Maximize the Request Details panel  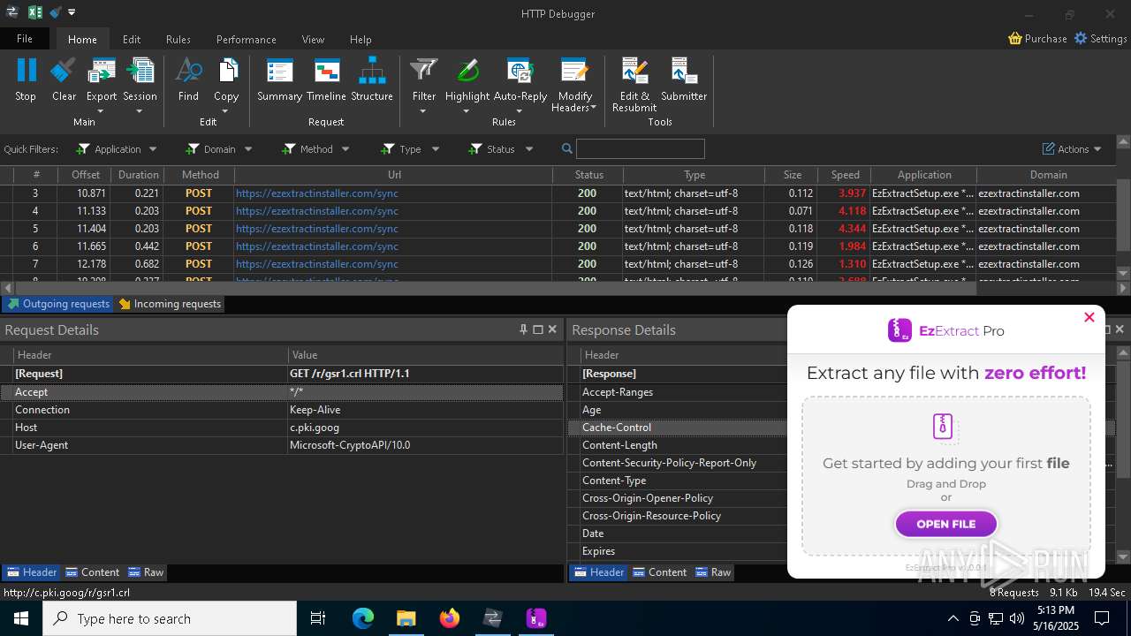[537, 329]
